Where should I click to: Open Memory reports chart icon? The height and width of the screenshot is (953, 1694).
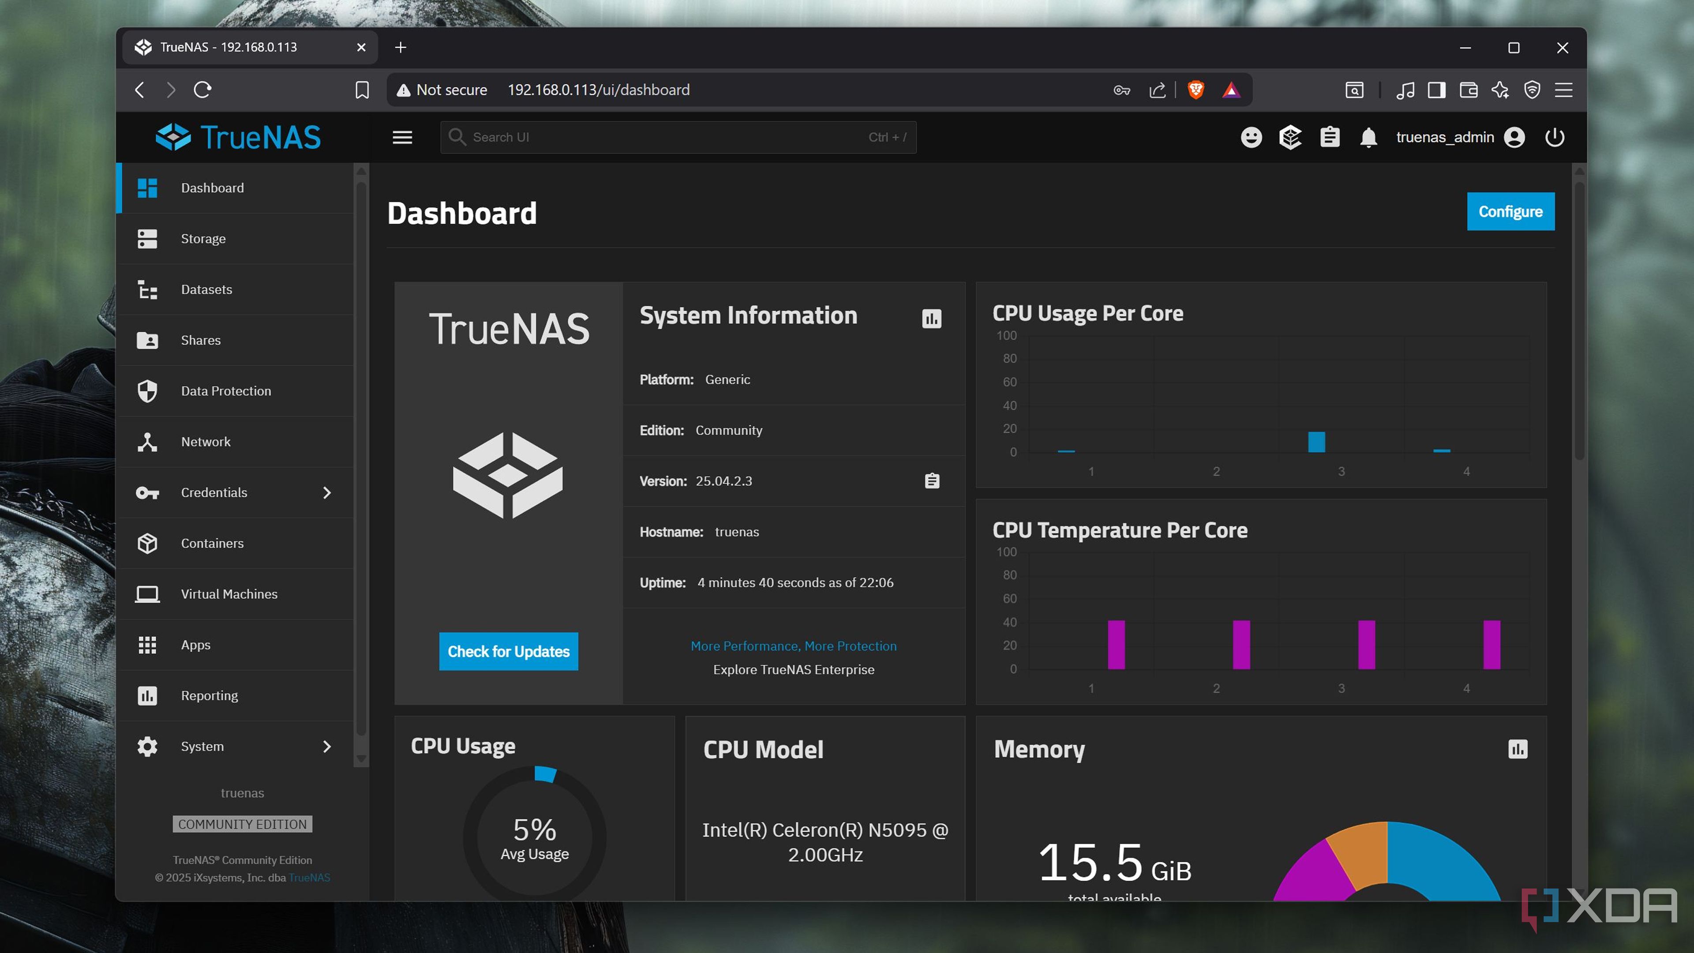pyautogui.click(x=1518, y=749)
